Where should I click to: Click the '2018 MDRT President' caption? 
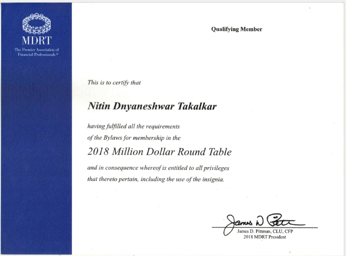(265, 237)
